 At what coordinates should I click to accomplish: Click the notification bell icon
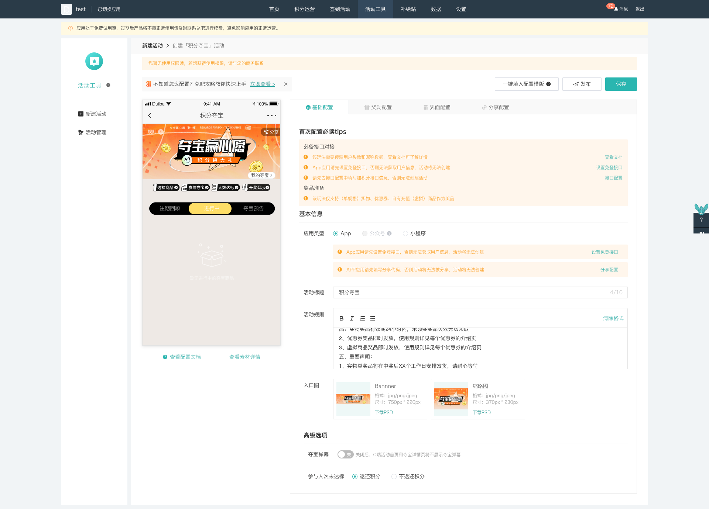coord(616,9)
